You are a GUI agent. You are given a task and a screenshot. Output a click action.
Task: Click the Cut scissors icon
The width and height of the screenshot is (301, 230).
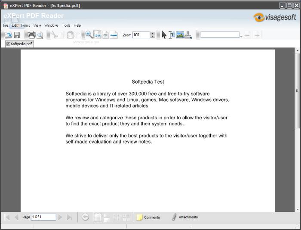(x=55, y=35)
